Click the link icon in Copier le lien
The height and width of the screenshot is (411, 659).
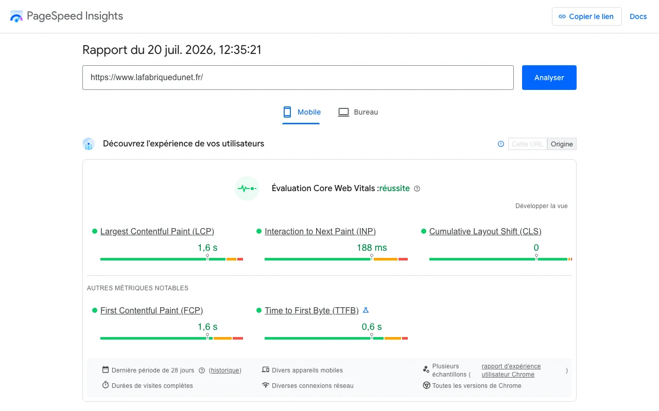(x=562, y=16)
